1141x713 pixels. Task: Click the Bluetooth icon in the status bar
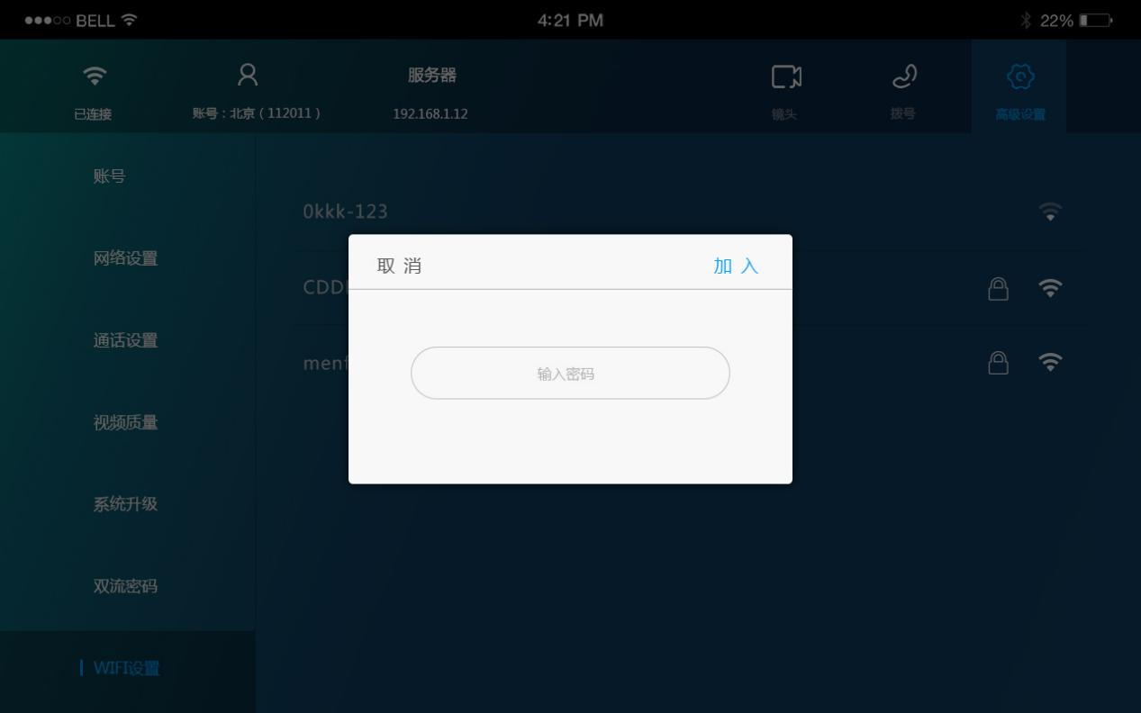point(1026,20)
